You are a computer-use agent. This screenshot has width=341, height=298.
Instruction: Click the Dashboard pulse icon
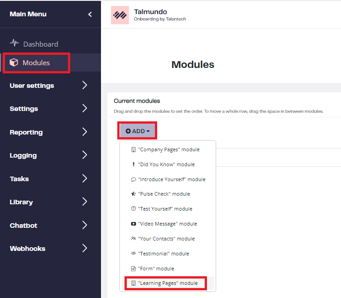(14, 43)
